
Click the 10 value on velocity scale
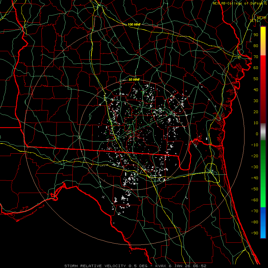[x=256, y=123]
